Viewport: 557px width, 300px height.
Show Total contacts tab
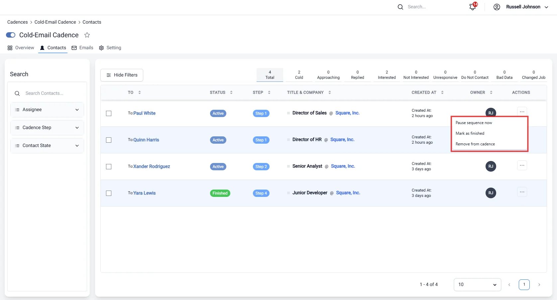coord(270,75)
